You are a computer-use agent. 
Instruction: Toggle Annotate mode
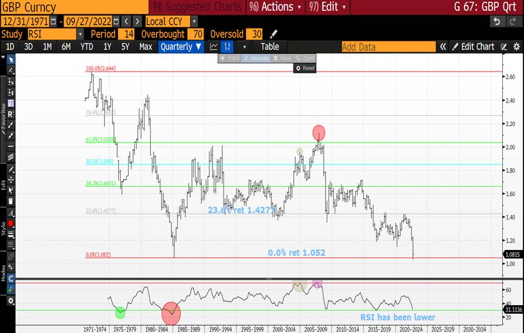pyautogui.click(x=256, y=58)
